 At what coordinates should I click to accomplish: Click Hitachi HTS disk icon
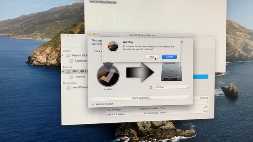(x=68, y=56)
